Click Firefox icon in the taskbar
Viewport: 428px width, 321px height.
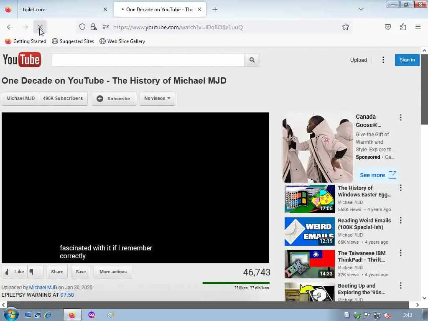(72, 315)
